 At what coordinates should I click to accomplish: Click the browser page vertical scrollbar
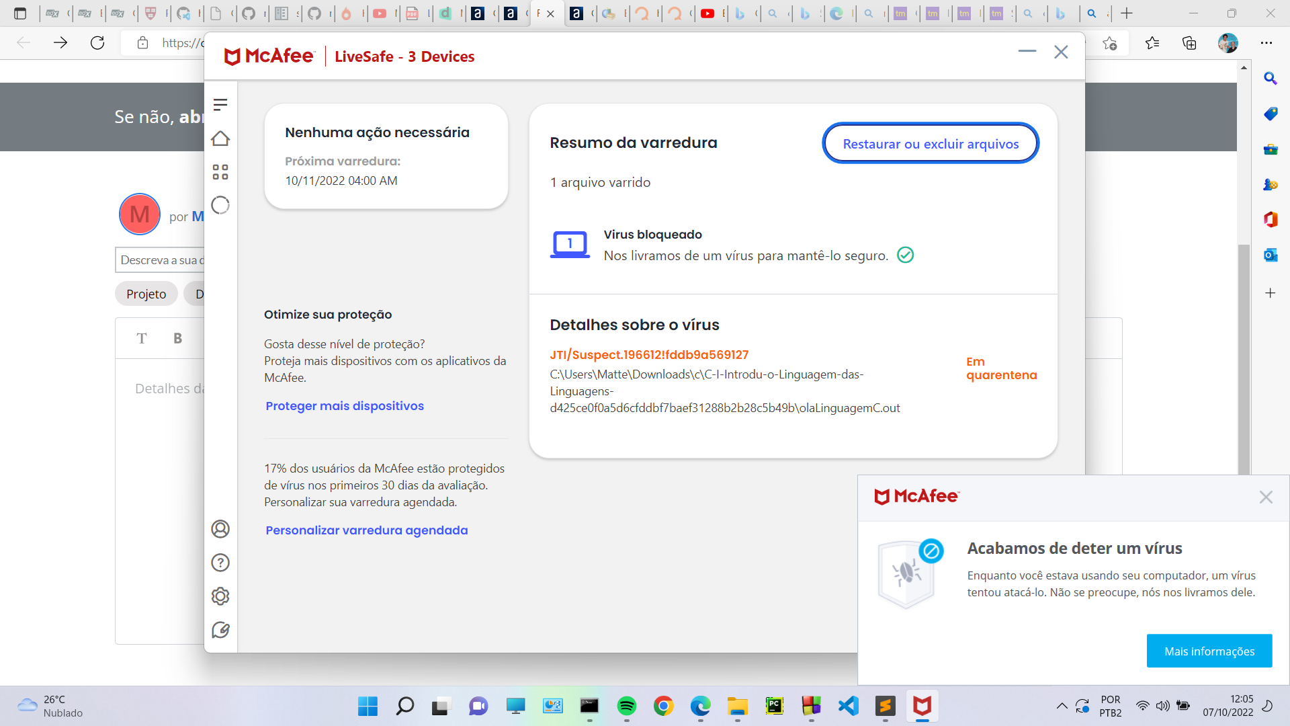click(1244, 360)
